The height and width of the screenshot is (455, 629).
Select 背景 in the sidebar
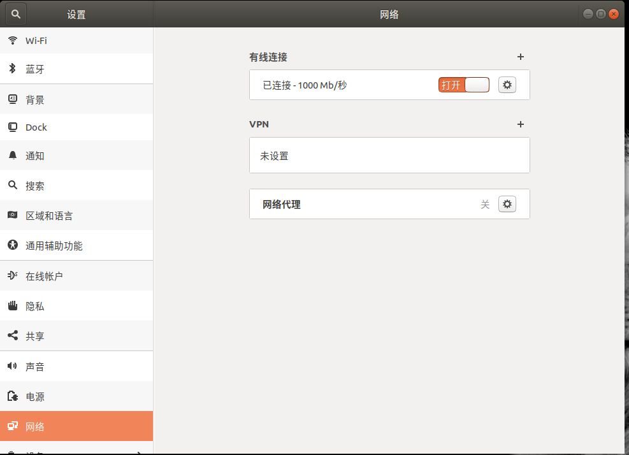76,99
